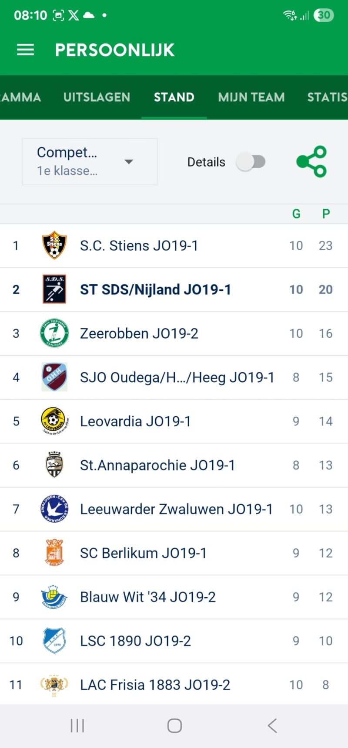Tap the SC Berlikum club crest
Image resolution: width=348 pixels, height=748 pixels.
pyautogui.click(x=54, y=553)
